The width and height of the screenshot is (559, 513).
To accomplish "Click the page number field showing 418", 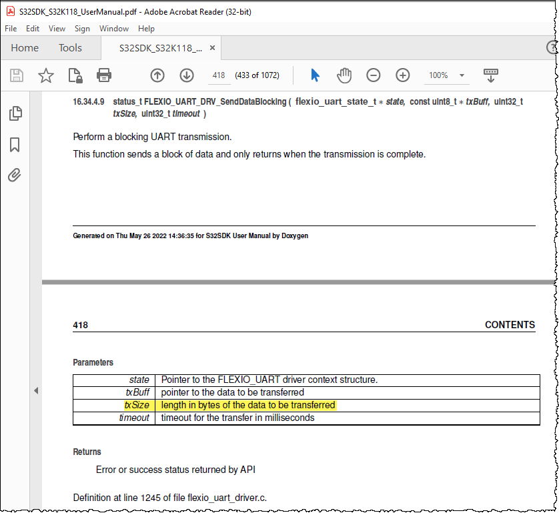I will (x=219, y=75).
